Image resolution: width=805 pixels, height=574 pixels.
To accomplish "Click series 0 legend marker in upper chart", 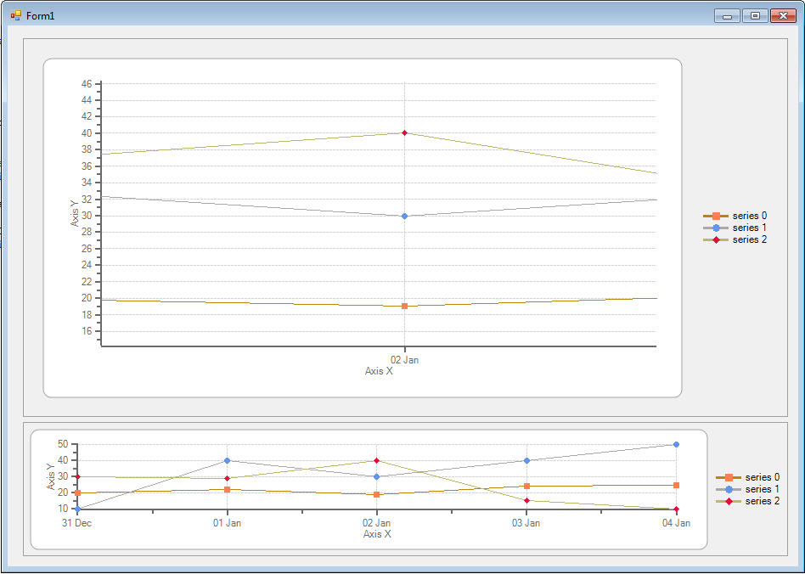I will point(716,216).
